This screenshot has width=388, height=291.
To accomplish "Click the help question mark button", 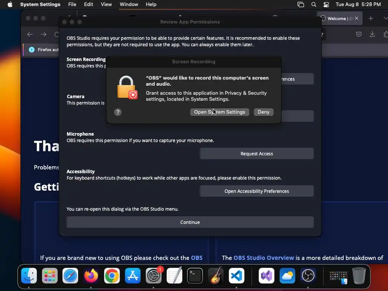I will coord(118,112).
